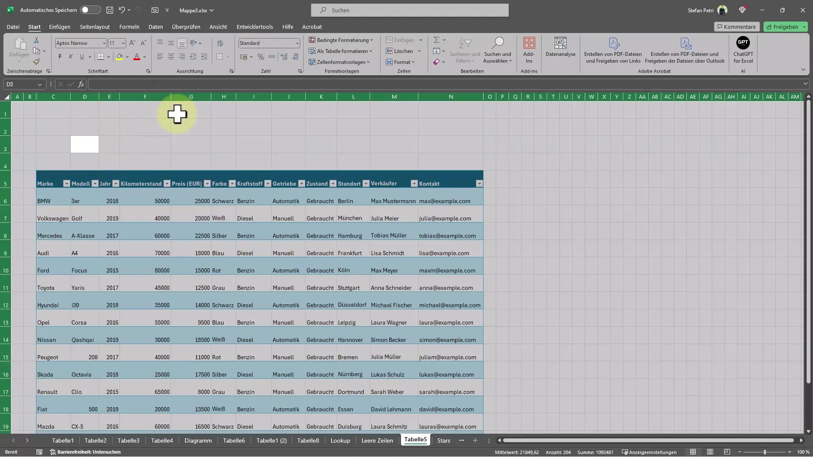Click the Freigeben button

click(785, 26)
